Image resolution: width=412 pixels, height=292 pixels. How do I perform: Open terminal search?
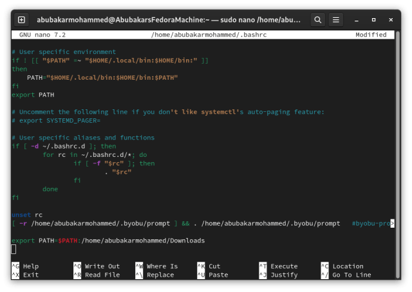[317, 20]
